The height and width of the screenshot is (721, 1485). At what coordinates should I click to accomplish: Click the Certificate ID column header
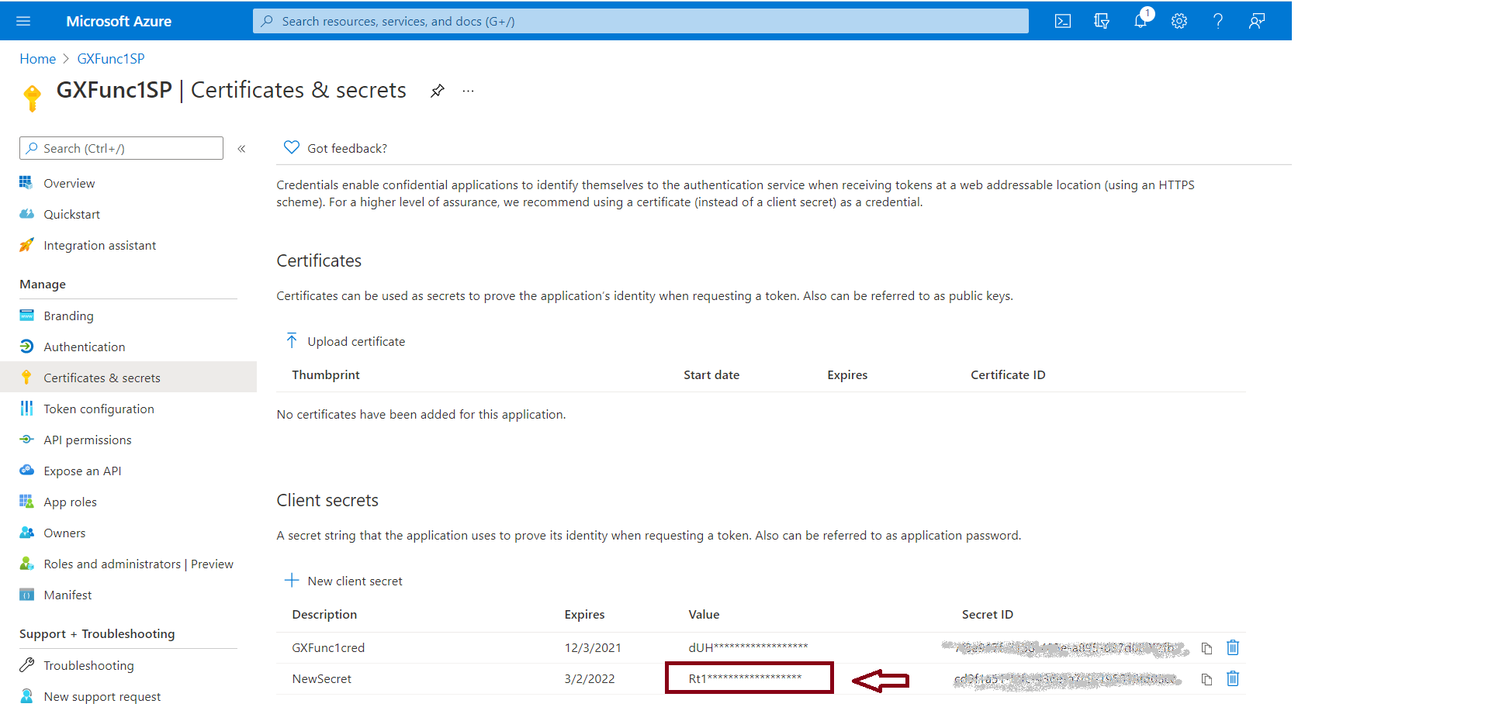click(1008, 374)
